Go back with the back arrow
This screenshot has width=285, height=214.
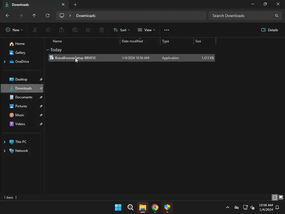click(8, 16)
